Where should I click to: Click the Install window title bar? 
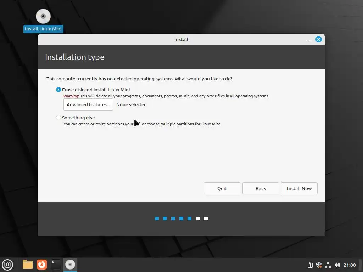click(181, 39)
